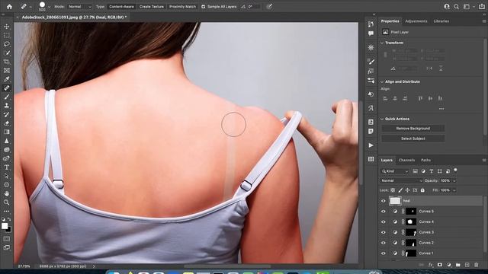The height and width of the screenshot is (274, 488).
Task: Open the brush size picker dropdown
Action: coord(49,7)
